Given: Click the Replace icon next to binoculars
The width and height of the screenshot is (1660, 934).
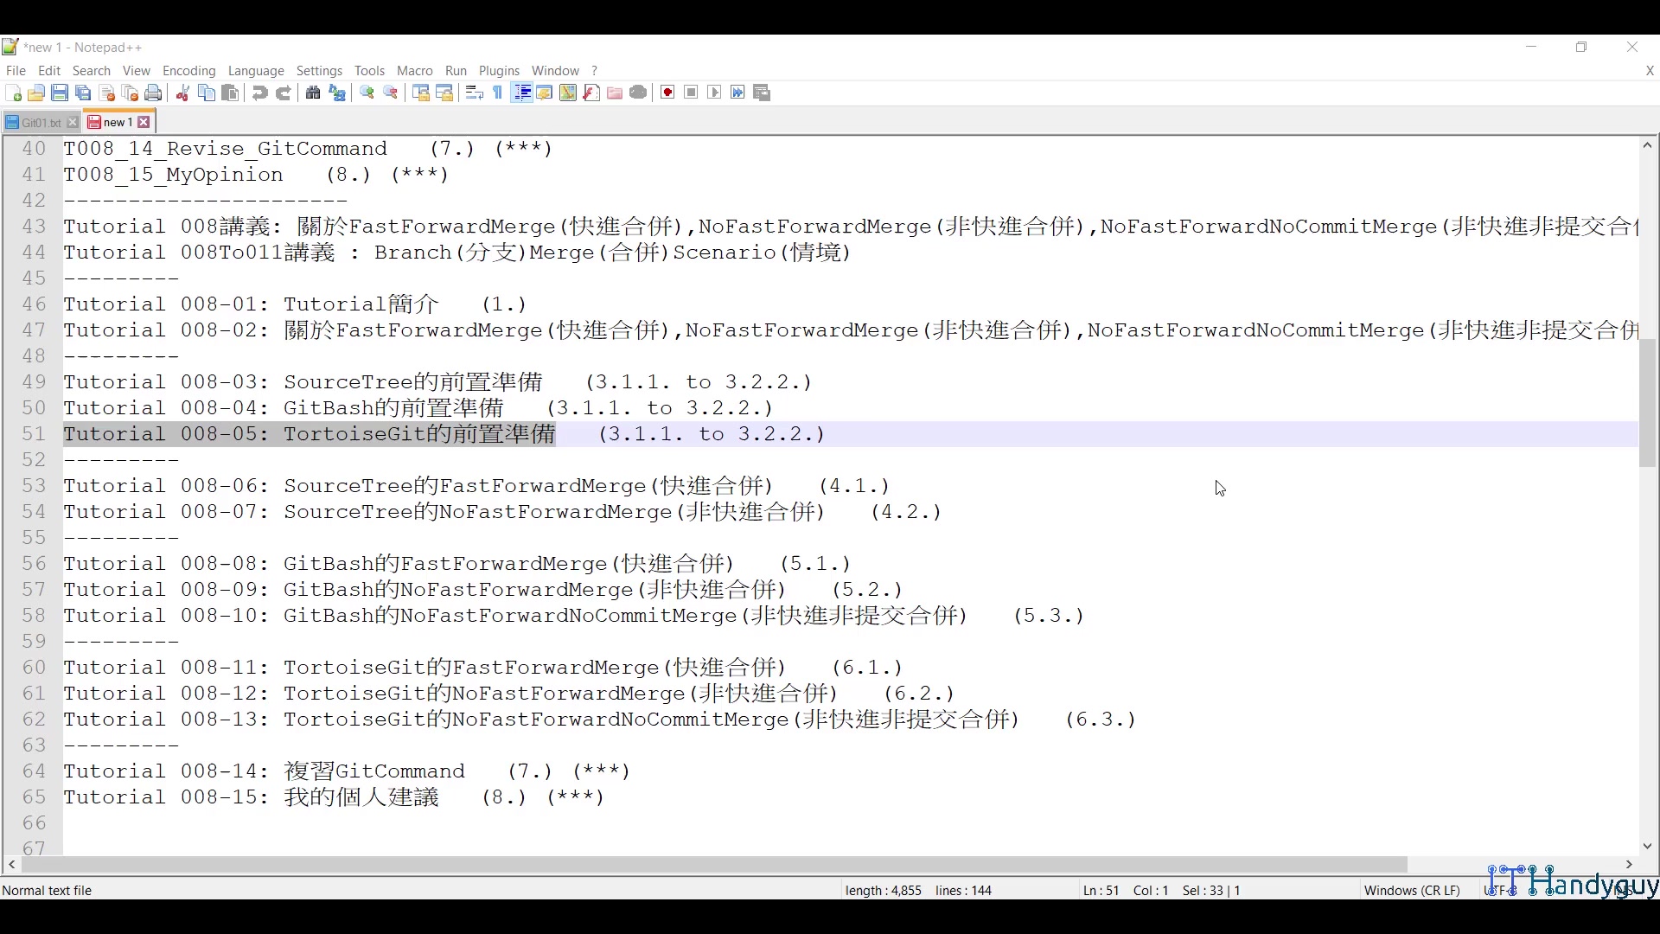Looking at the screenshot, I should 337,93.
